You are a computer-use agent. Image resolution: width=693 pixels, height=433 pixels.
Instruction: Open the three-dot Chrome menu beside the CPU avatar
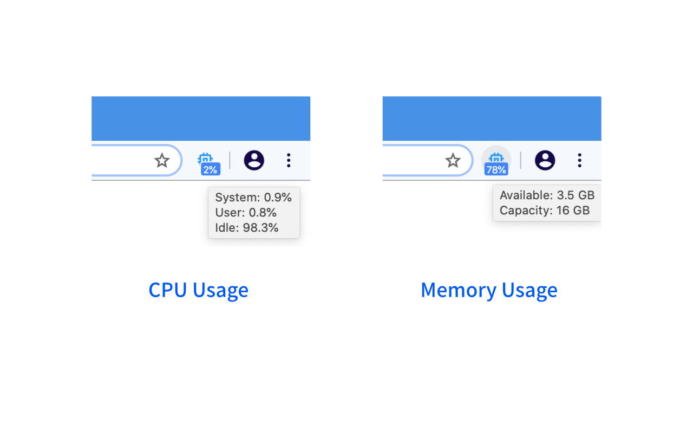289,160
